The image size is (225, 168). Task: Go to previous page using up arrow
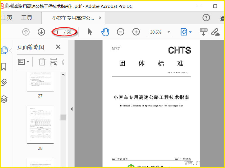(x=26, y=32)
